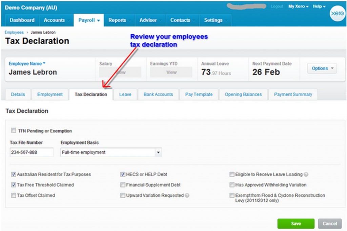The image size is (347, 231).
Task: Navigate back via the Employees breadcrumb link
Action: coord(14,32)
